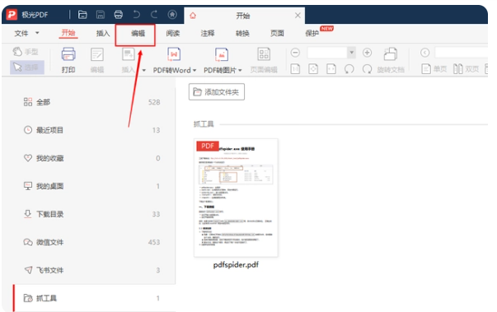Viewport: 497px width, 312px height.
Task: Select the hand tool mode
Action: point(26,52)
